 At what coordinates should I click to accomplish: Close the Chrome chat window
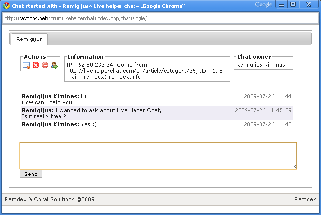(x=309, y=5)
